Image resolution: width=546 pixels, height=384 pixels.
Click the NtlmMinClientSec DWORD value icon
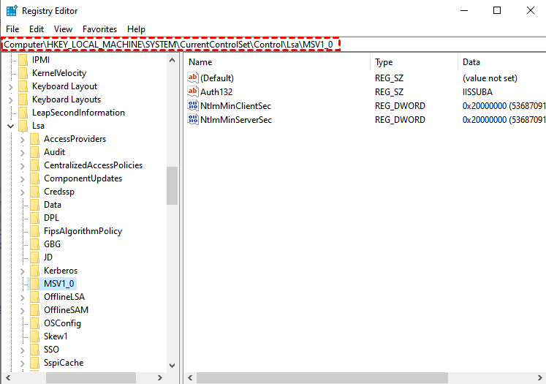pyautogui.click(x=194, y=106)
